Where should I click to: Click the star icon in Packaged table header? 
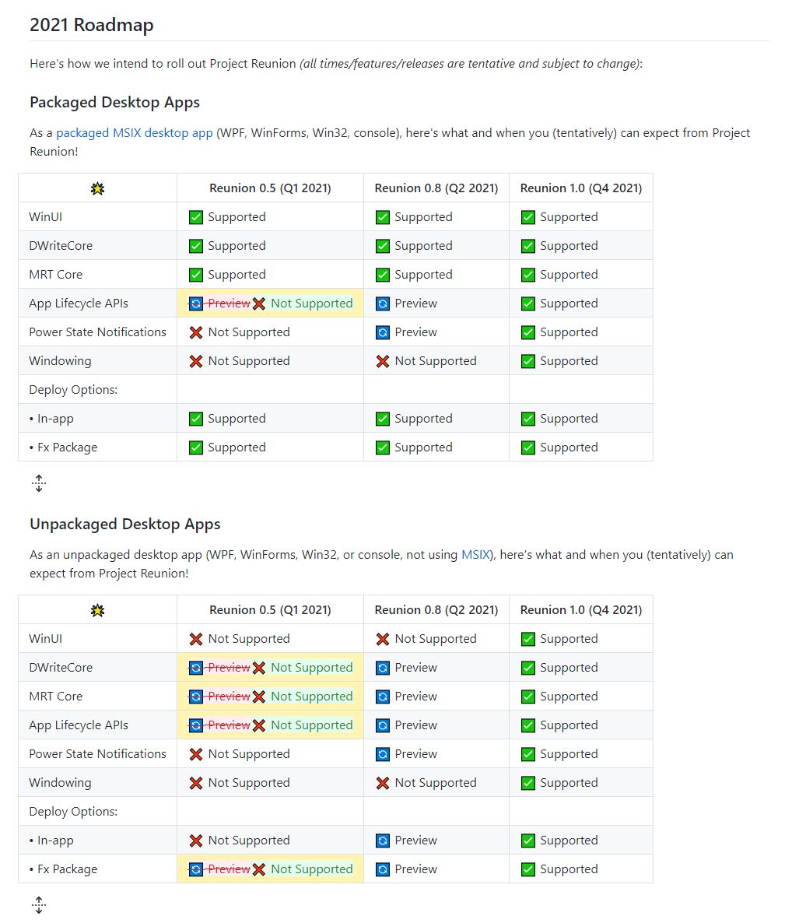[98, 188]
